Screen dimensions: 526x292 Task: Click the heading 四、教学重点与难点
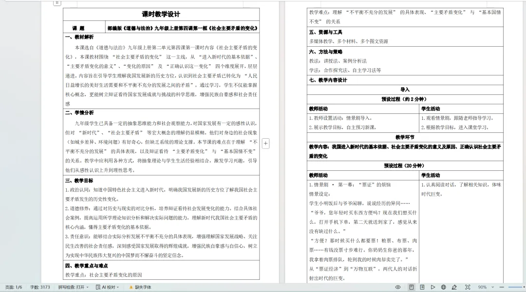pyautogui.click(x=87, y=266)
